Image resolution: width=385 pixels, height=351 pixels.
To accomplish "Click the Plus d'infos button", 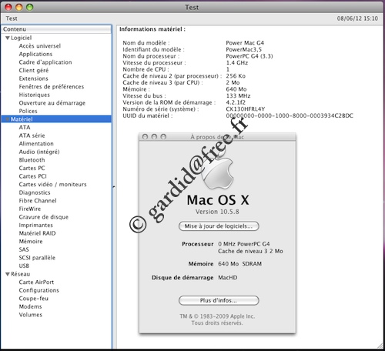I will [x=219, y=300].
